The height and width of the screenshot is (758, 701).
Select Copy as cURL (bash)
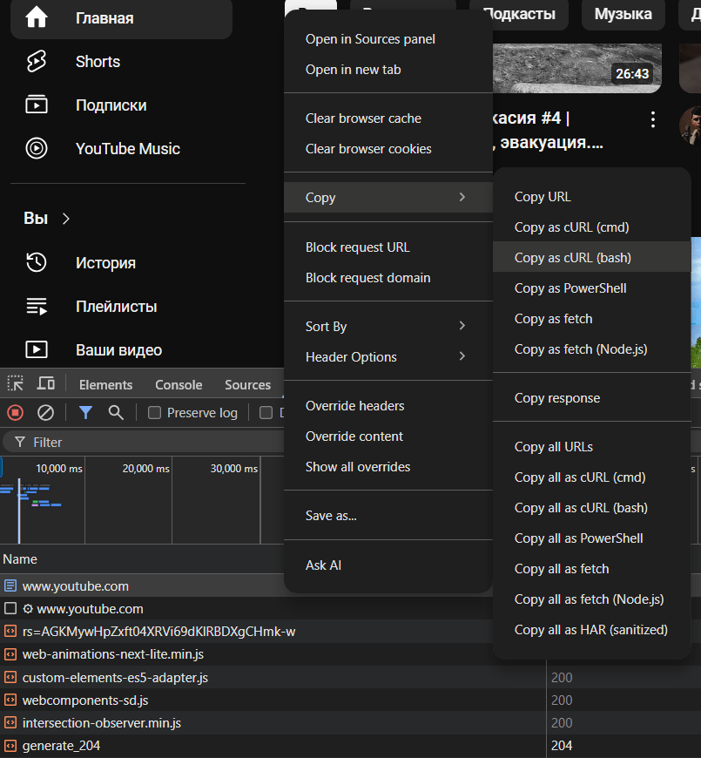click(x=592, y=258)
